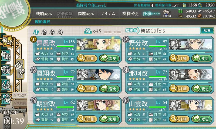Open the 編成 fleet composition sidebar icon
Image resolution: width=216 pixels, height=129 pixels.
tap(6, 42)
